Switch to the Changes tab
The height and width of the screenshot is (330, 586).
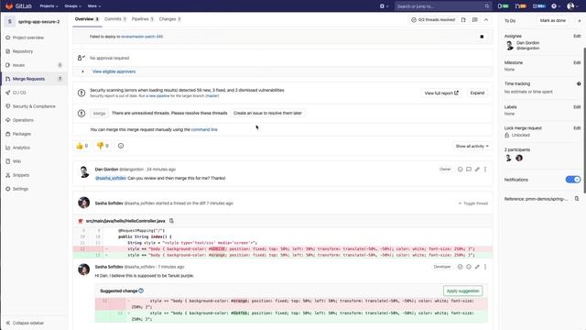[170, 19]
